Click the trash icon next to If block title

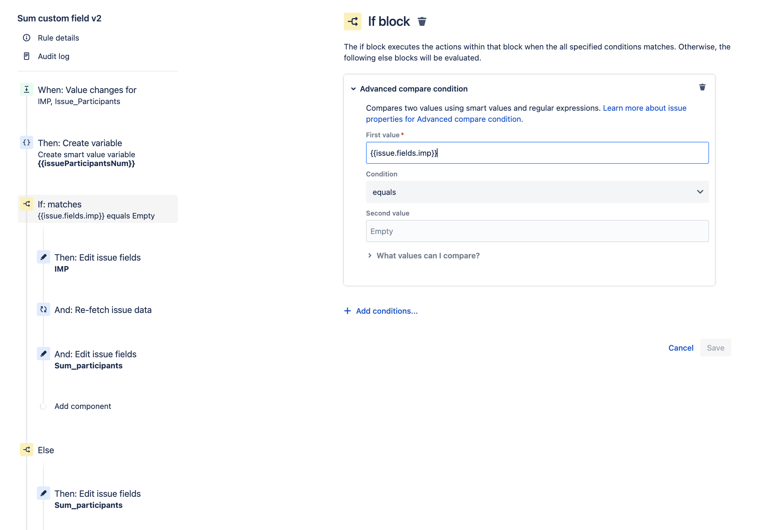click(x=422, y=21)
